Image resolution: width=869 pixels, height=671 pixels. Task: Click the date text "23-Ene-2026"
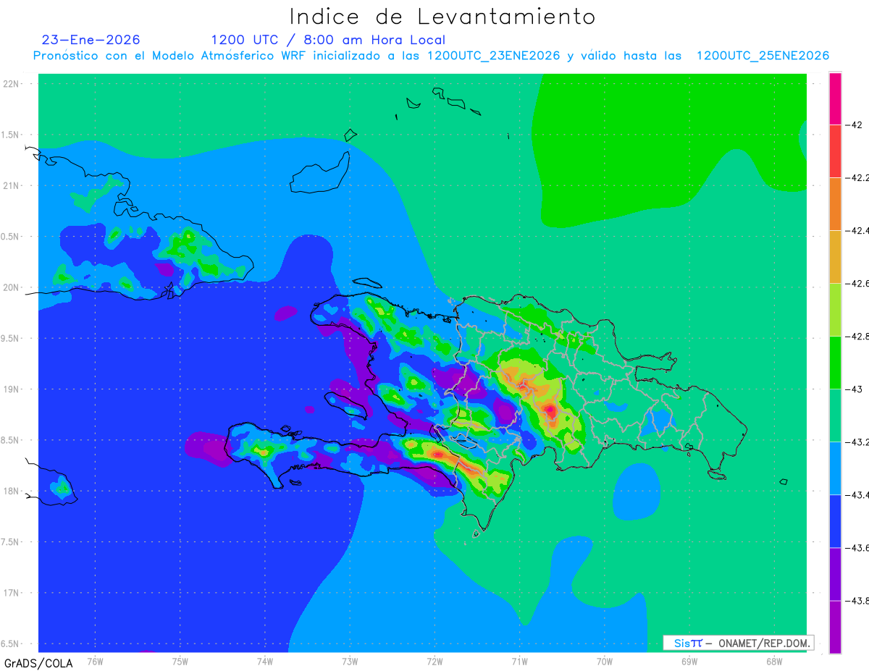(x=91, y=40)
